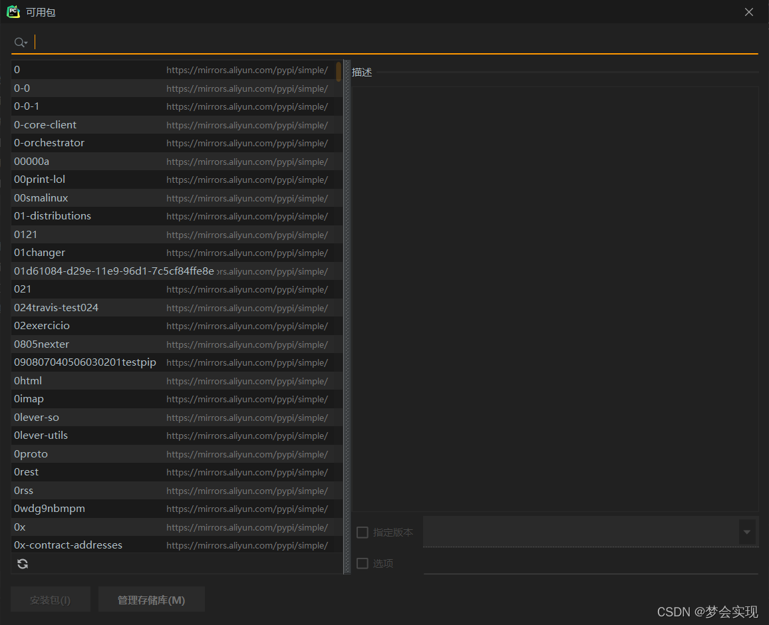769x625 pixels.
Task: Select package "0rss"
Action: pos(176,491)
